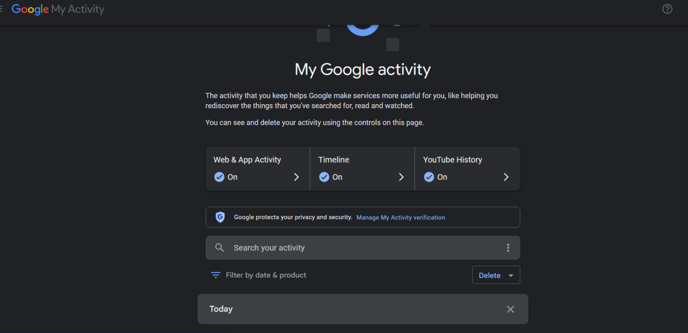This screenshot has width=688, height=333.
Task: Click the filter icon beside Filter by date
Action: [215, 275]
